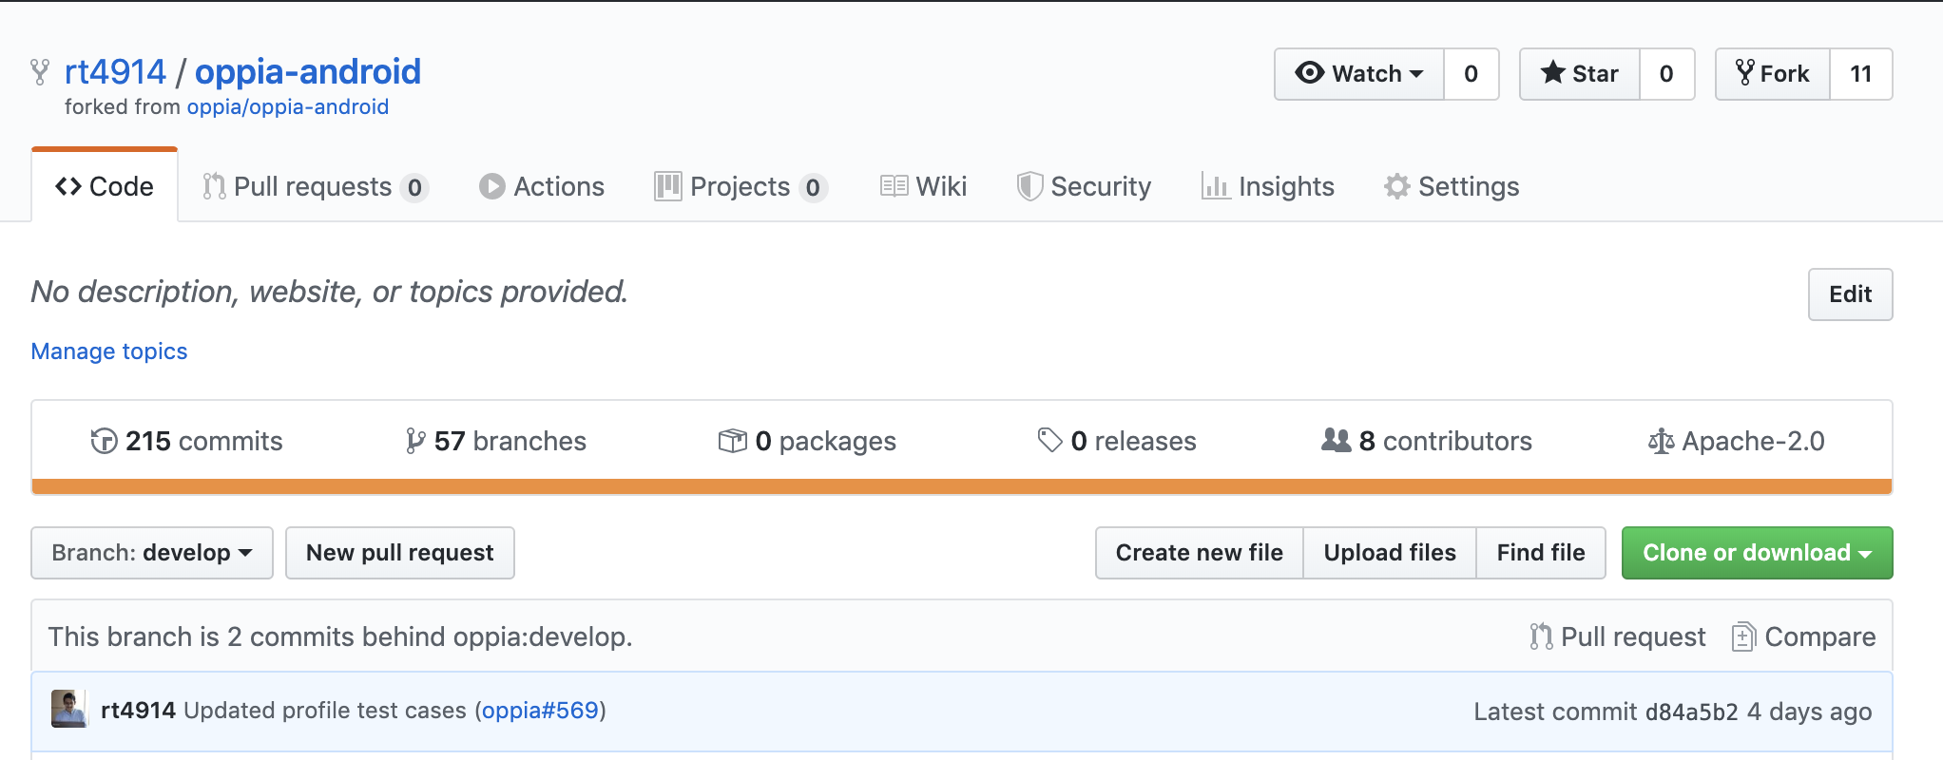Click the code brackets icon on Code tab
The width and height of the screenshot is (1943, 760).
tap(68, 186)
